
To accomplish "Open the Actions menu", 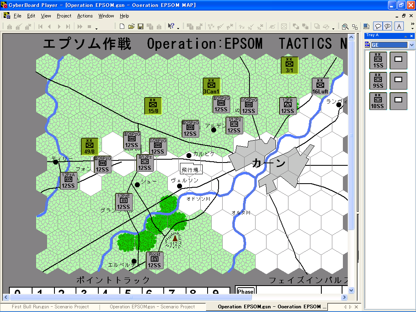I will [x=85, y=16].
